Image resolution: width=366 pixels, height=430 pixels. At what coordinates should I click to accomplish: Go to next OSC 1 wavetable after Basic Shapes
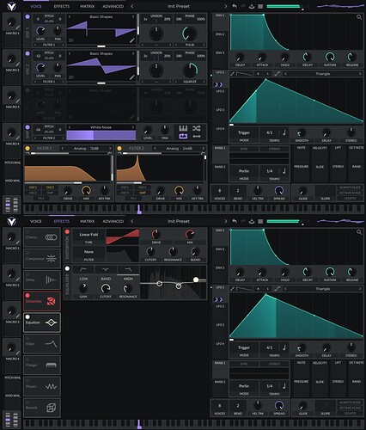(133, 17)
